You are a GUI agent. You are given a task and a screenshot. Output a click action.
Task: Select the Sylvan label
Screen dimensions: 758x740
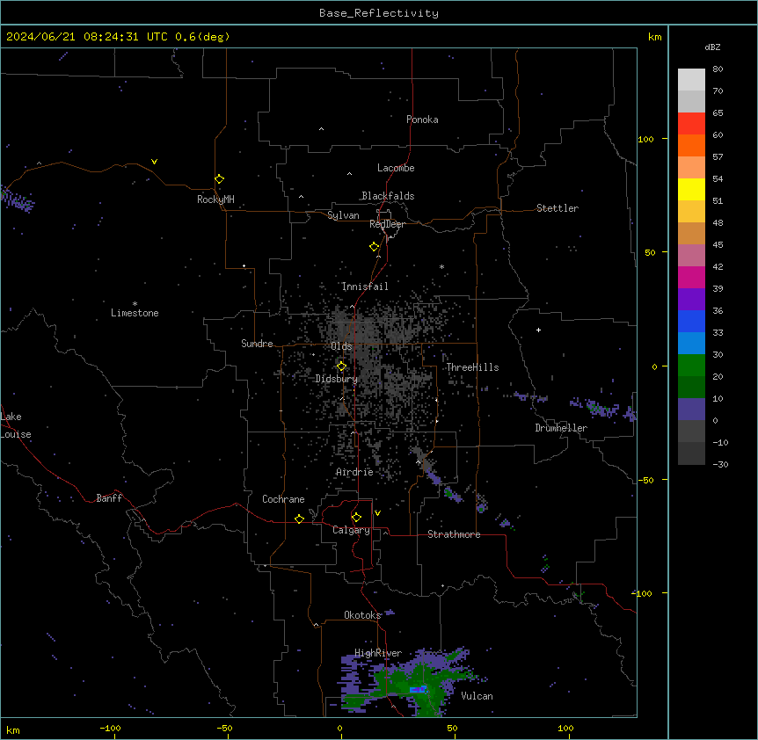[x=343, y=215]
